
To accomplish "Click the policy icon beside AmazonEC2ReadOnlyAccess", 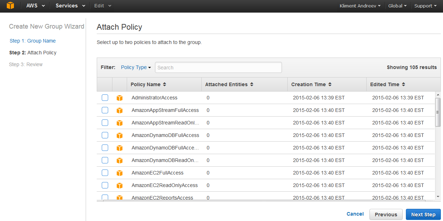I will pyautogui.click(x=120, y=186).
